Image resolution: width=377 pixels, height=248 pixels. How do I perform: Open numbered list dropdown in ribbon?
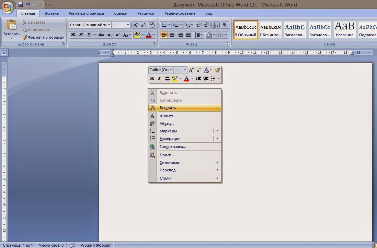(x=181, y=25)
